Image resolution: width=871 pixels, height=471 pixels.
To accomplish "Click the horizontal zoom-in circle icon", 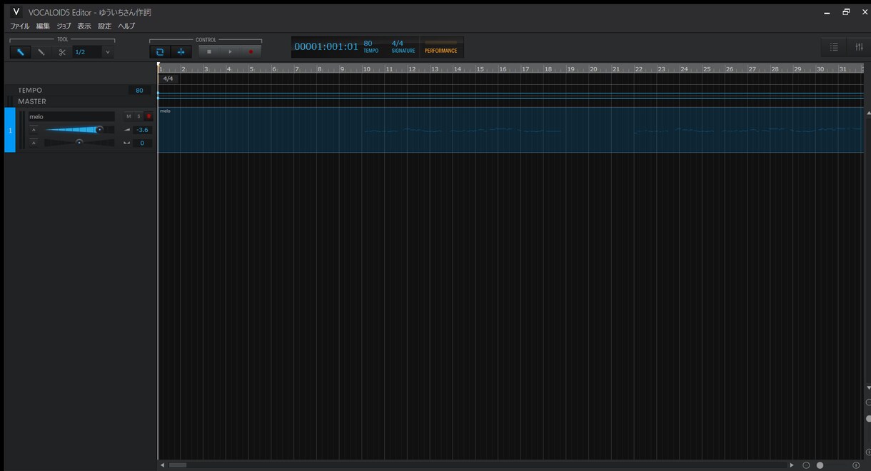I will coord(856,465).
